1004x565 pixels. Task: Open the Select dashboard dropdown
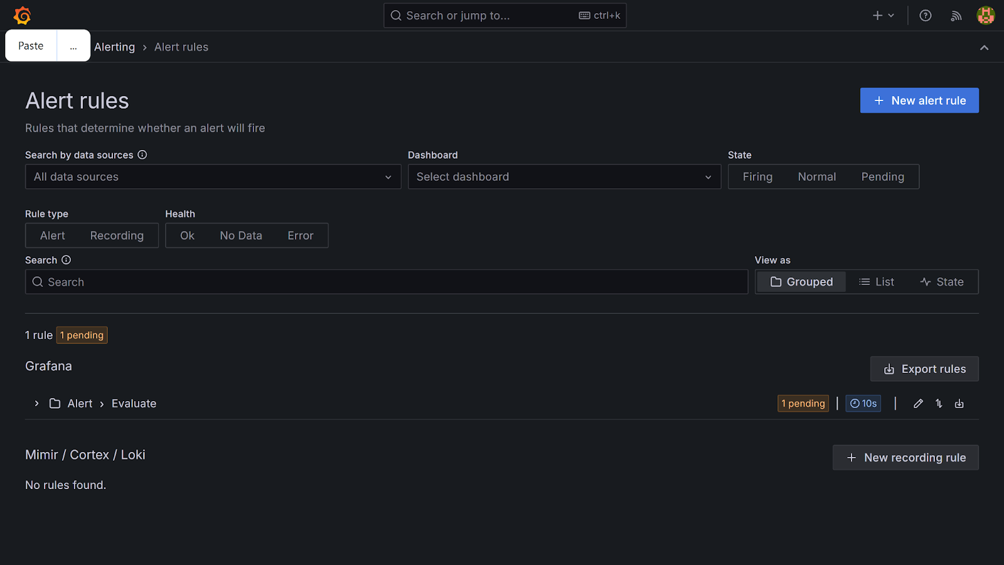pyautogui.click(x=565, y=177)
